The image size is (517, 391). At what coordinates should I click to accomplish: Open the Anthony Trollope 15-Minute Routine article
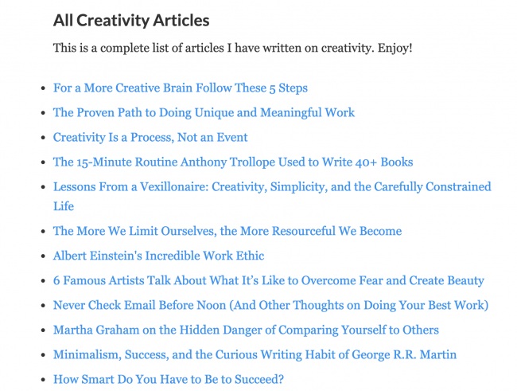233,162
